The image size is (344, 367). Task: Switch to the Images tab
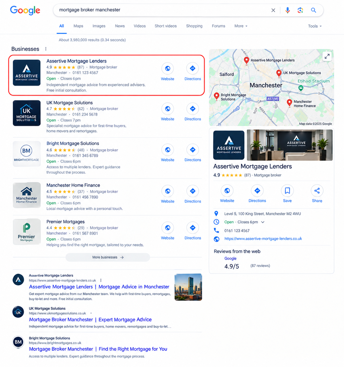coord(99,26)
